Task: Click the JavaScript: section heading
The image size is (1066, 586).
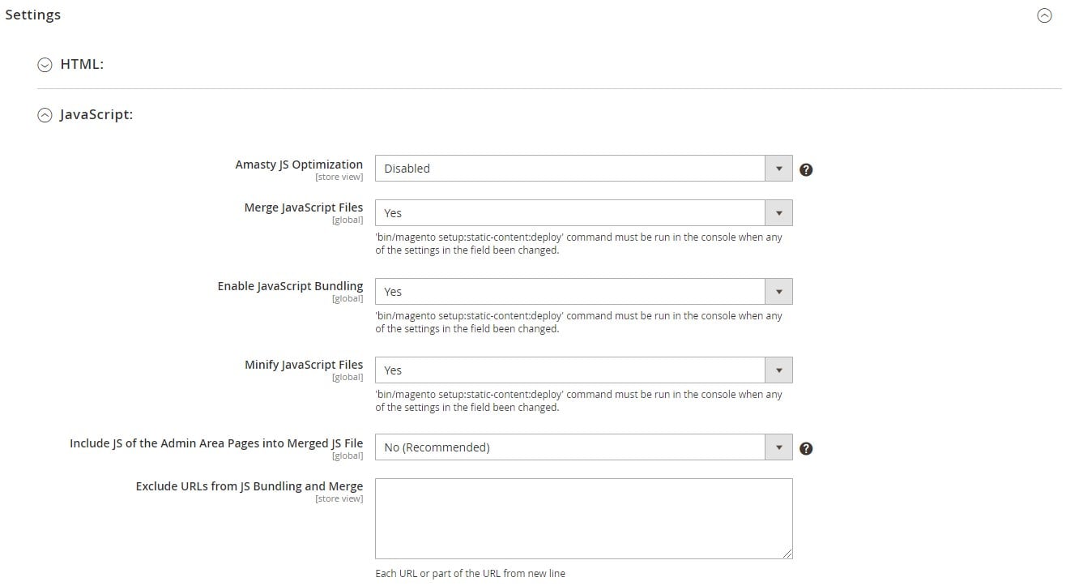Action: click(96, 115)
